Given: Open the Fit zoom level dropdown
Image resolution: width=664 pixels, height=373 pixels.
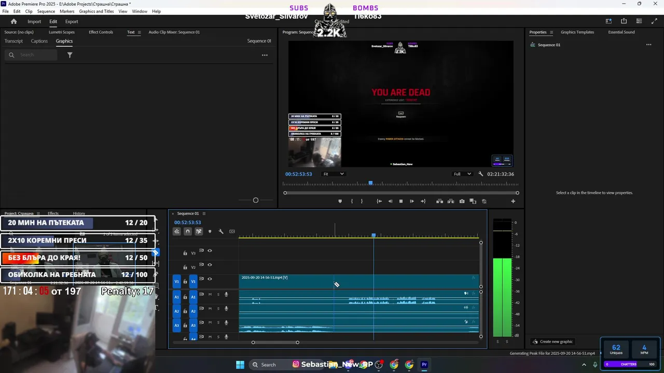Looking at the screenshot, I should pos(333,174).
